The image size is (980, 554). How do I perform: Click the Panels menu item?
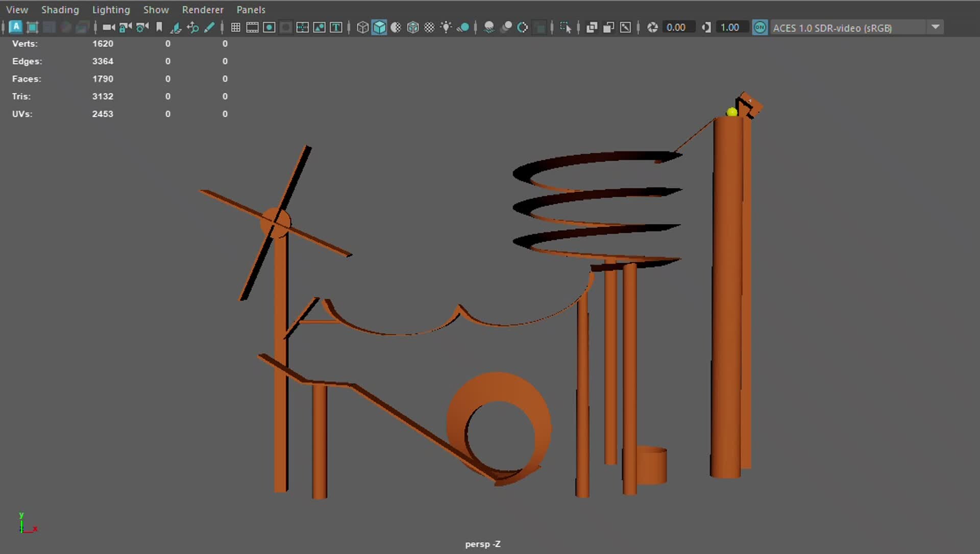(251, 9)
